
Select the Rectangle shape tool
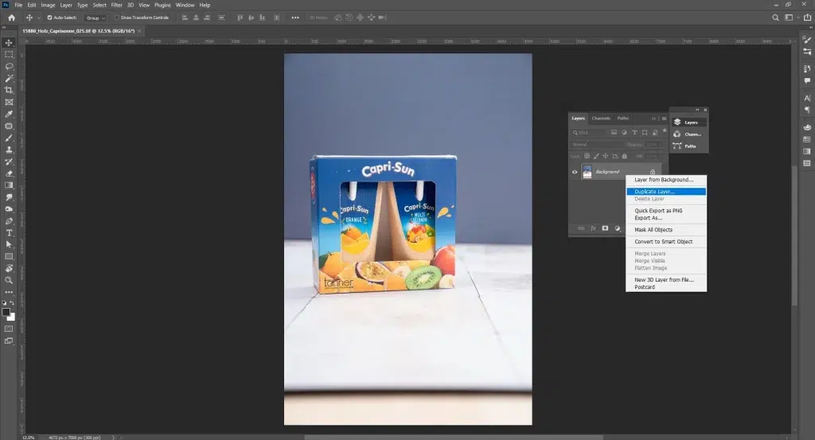pos(9,257)
